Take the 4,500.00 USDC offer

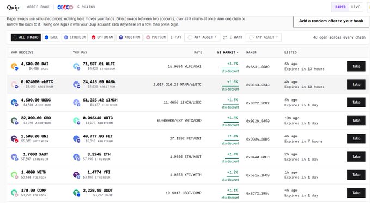pos(356,103)
